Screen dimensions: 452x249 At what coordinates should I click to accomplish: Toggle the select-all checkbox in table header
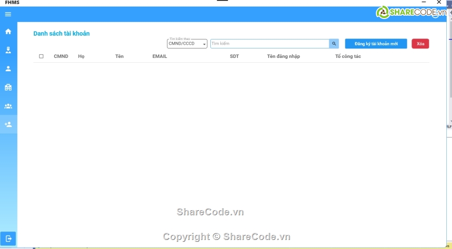point(41,57)
